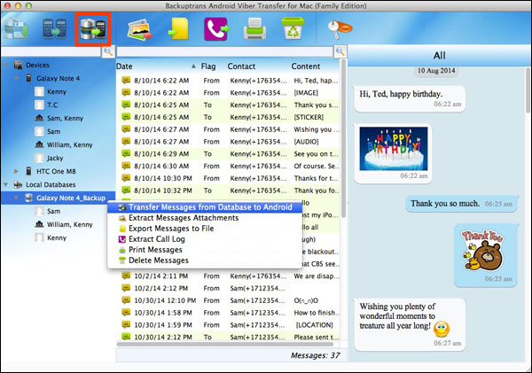Click the Delete Messages recycle bin icon
The width and height of the screenshot is (532, 373).
click(293, 28)
